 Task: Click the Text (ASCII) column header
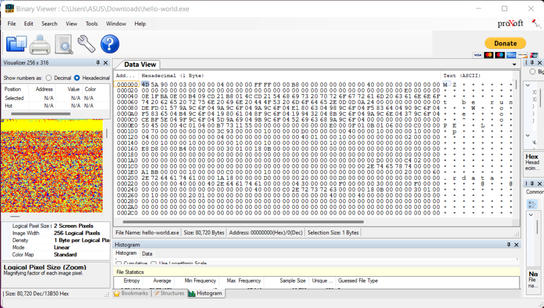(462, 75)
